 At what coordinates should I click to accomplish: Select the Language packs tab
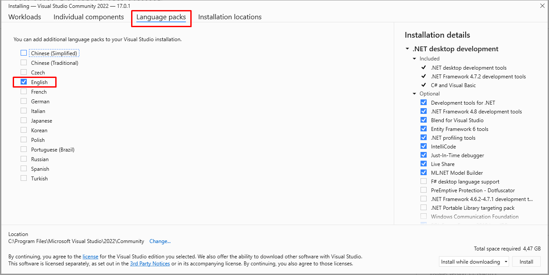click(x=161, y=17)
